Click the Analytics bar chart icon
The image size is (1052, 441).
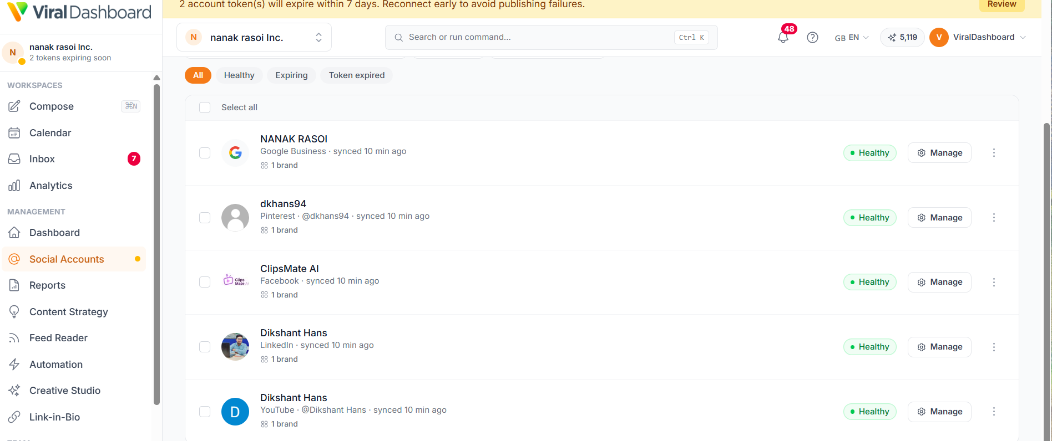pyautogui.click(x=14, y=186)
